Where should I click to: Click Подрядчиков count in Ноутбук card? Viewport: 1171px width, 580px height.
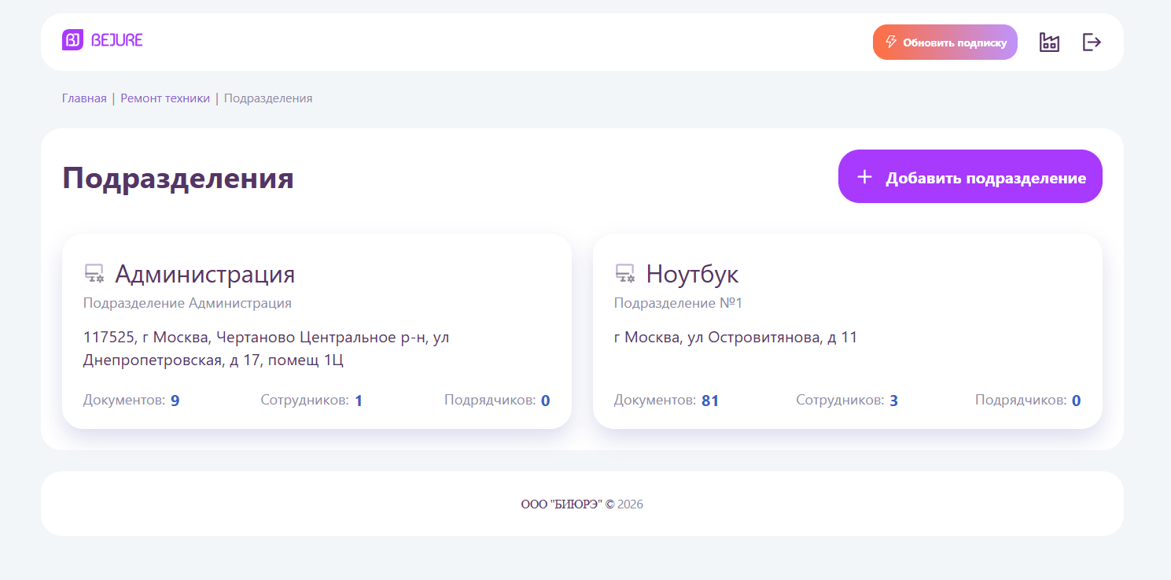click(x=1076, y=401)
